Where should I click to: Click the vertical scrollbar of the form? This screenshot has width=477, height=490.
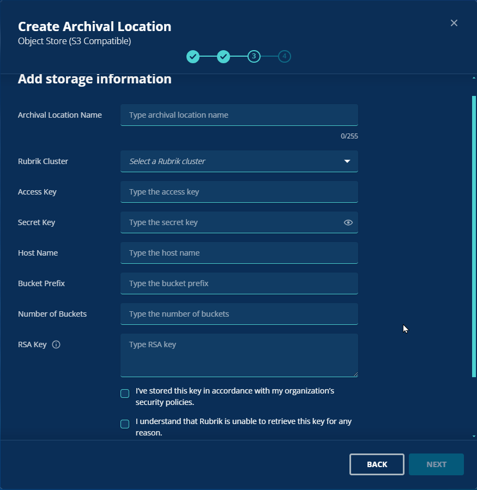point(474,237)
